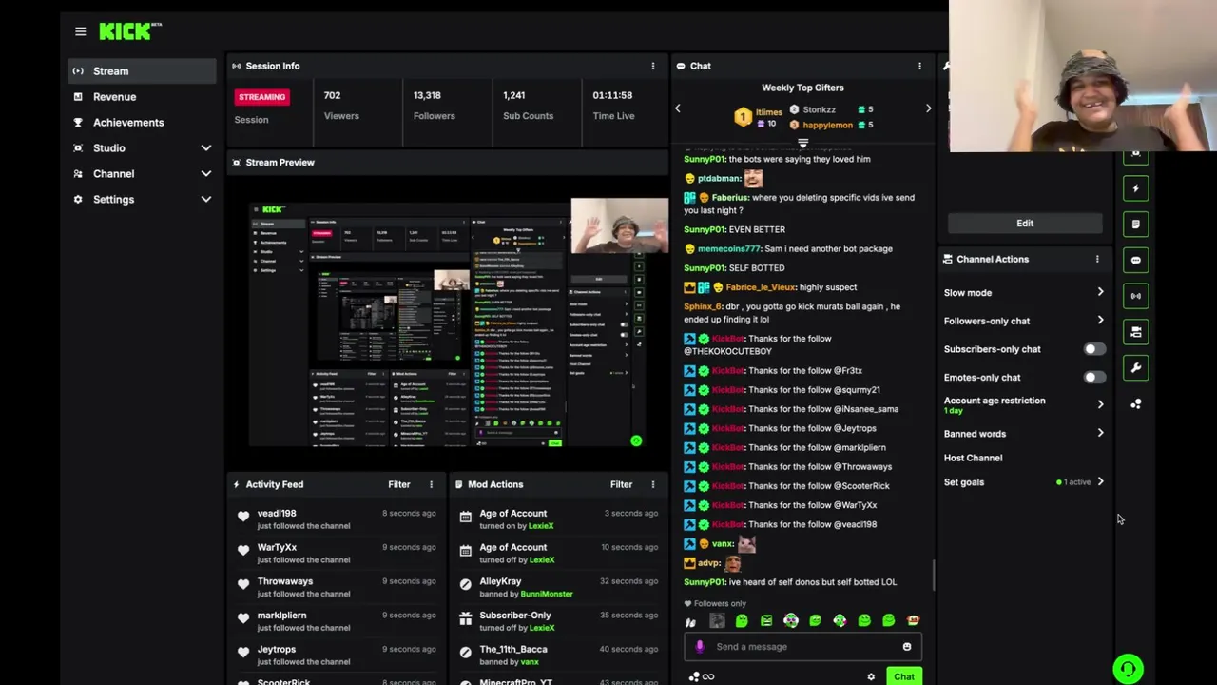Screen dimensions: 1217x685
Task: Click the broadcast signal sidebar widget icon
Action: [x=1135, y=296]
